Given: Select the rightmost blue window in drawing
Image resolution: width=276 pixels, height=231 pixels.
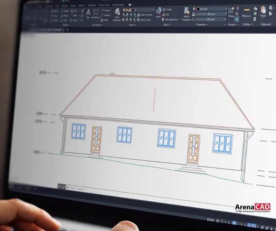Looking at the screenshot, I should 223,143.
